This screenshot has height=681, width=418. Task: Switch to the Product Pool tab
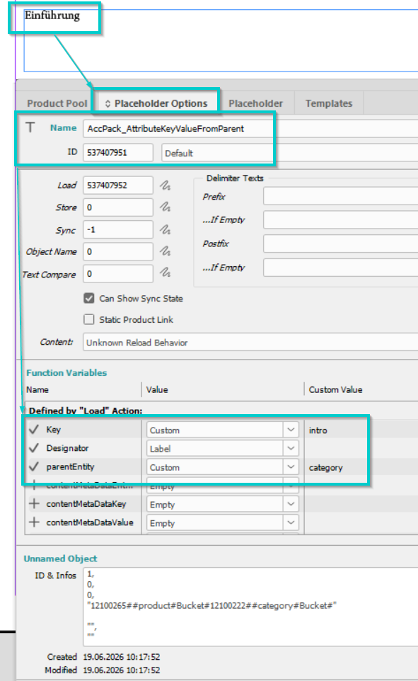tap(57, 103)
